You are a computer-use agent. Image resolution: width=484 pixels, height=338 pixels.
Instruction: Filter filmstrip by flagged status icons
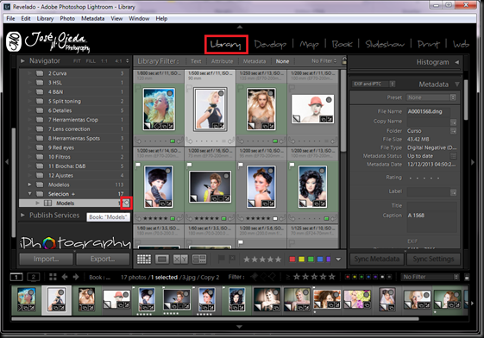(262, 277)
